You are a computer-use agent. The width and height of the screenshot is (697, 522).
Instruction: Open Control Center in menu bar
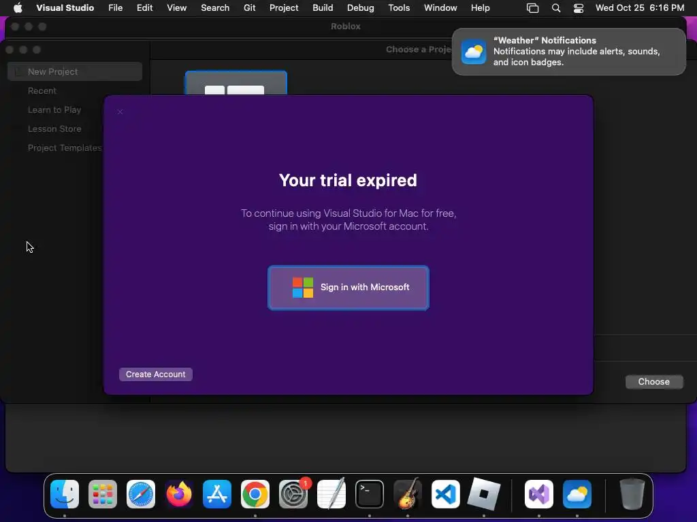coord(579,8)
